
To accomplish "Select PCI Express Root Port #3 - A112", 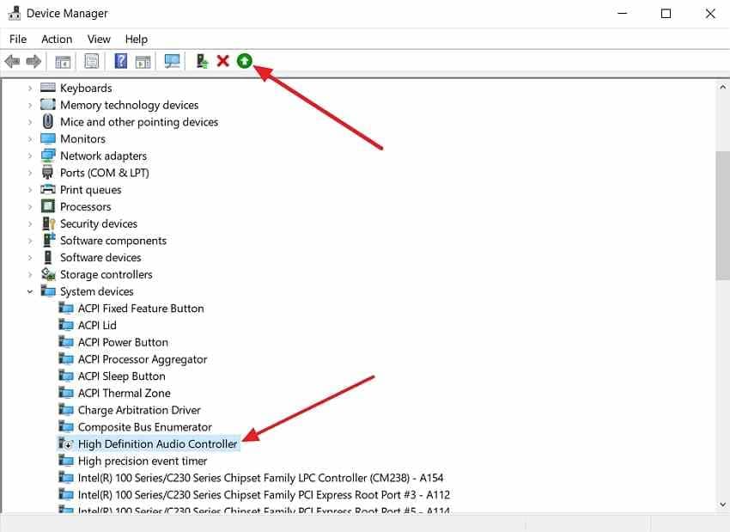I will pyautogui.click(x=264, y=495).
